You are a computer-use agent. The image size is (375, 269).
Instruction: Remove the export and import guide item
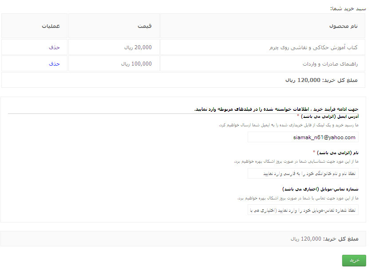(54, 64)
